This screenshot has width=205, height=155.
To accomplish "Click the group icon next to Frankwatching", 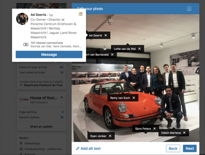I will [x=21, y=149].
